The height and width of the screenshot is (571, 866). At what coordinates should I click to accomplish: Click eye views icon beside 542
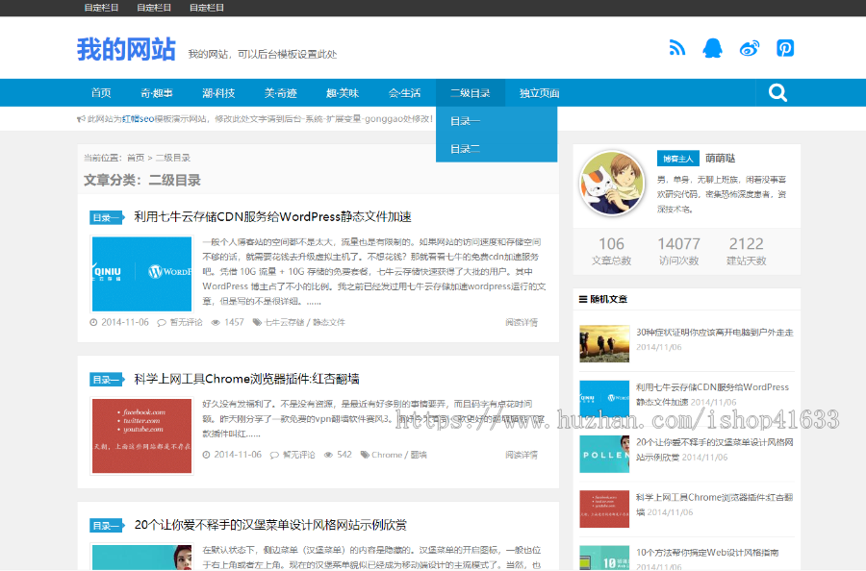[329, 455]
